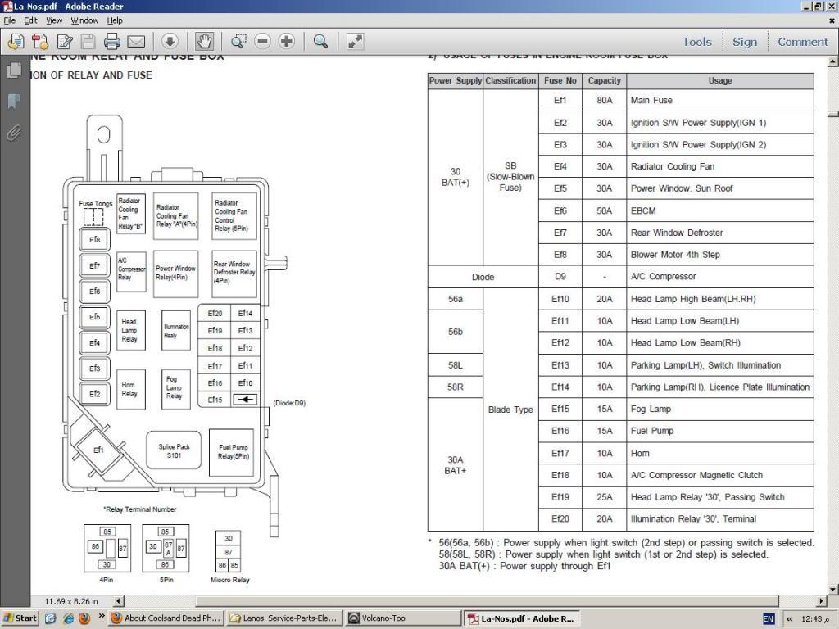Screen dimensions: 839x629
Task: Click the Capacity column header
Action: (605, 81)
